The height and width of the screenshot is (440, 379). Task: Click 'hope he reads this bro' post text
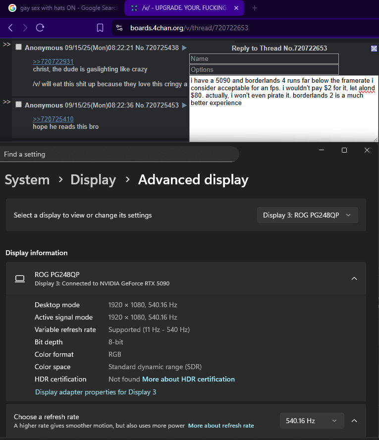point(66,126)
